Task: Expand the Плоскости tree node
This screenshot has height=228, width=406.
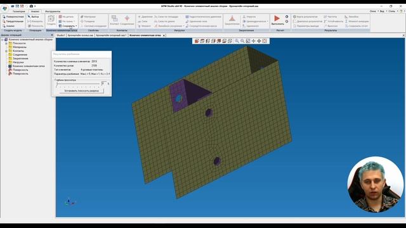Action: (6, 44)
